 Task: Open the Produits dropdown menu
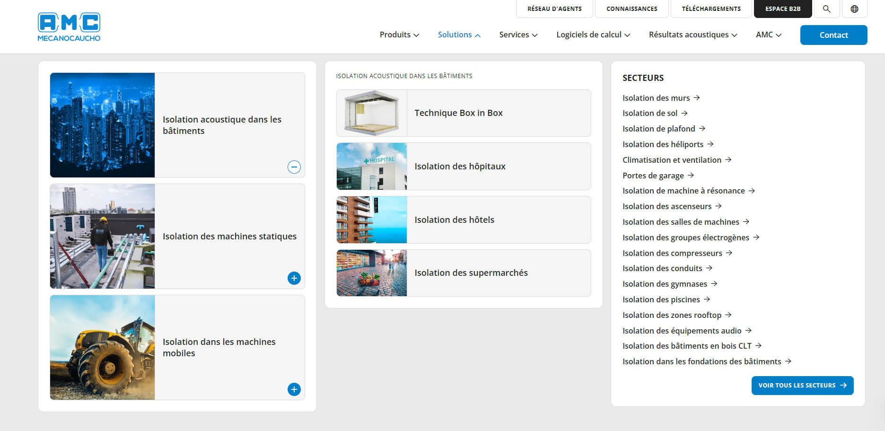tap(399, 35)
